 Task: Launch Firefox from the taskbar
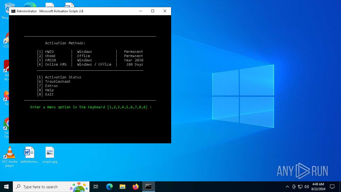pyautogui.click(x=136, y=187)
